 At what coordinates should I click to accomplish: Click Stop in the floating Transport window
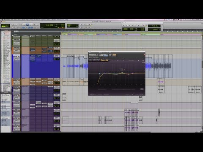138,26
